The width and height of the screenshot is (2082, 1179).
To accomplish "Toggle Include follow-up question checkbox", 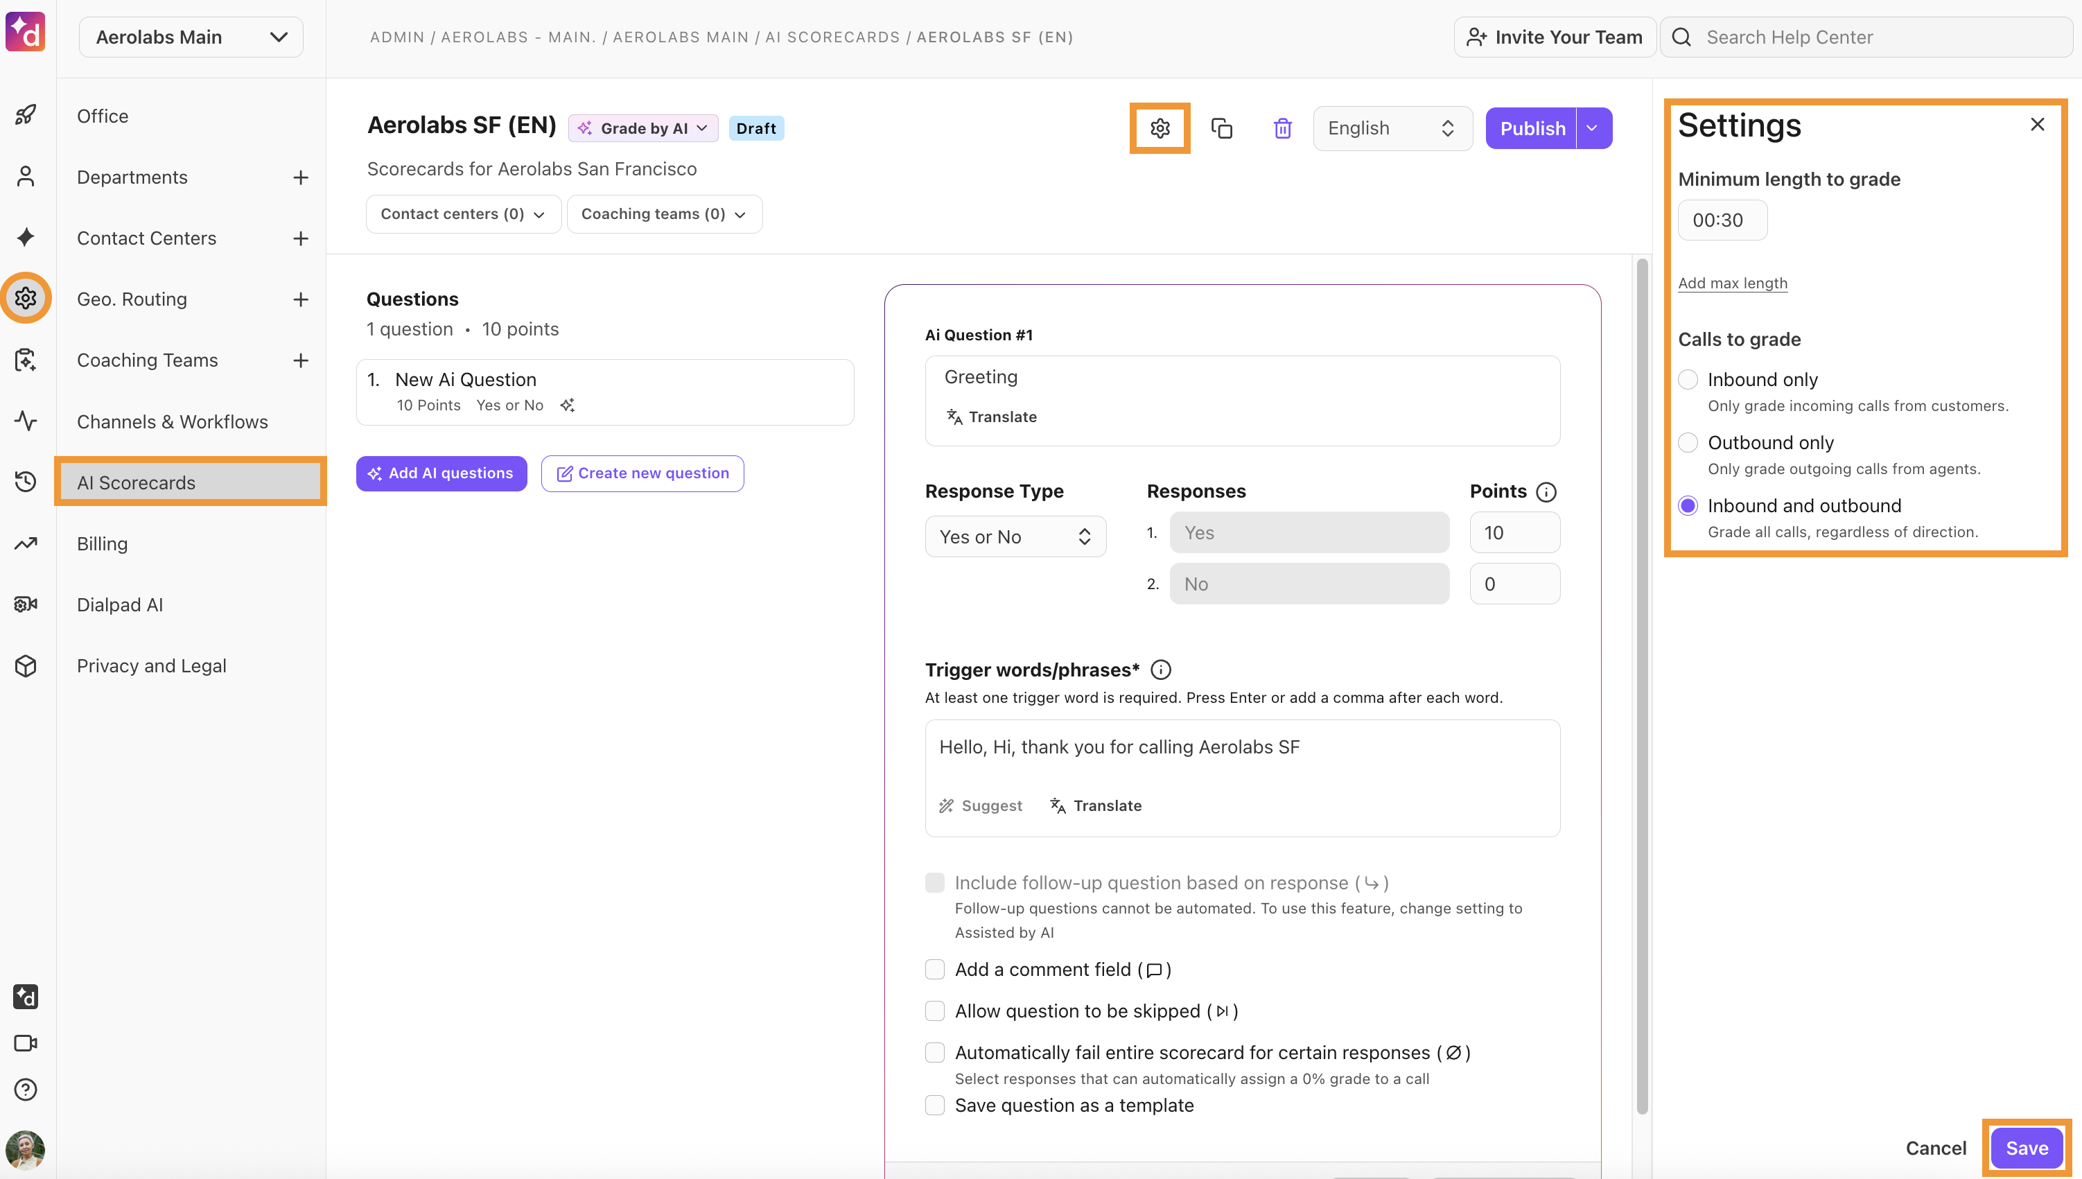I will point(935,882).
